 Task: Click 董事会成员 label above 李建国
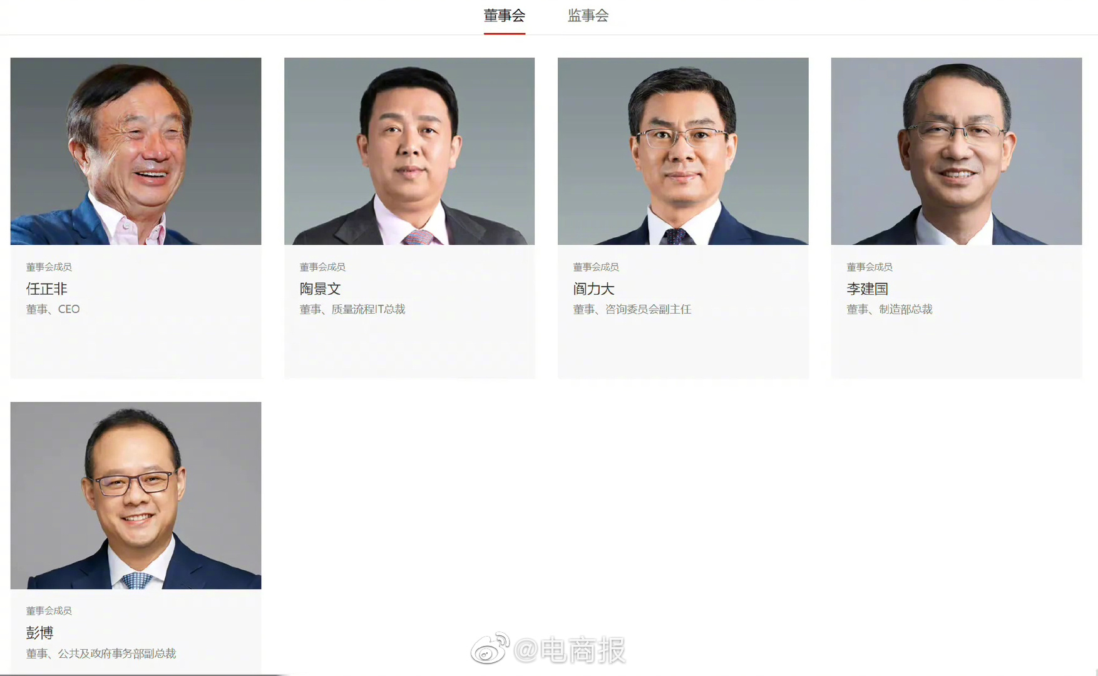[x=870, y=267]
